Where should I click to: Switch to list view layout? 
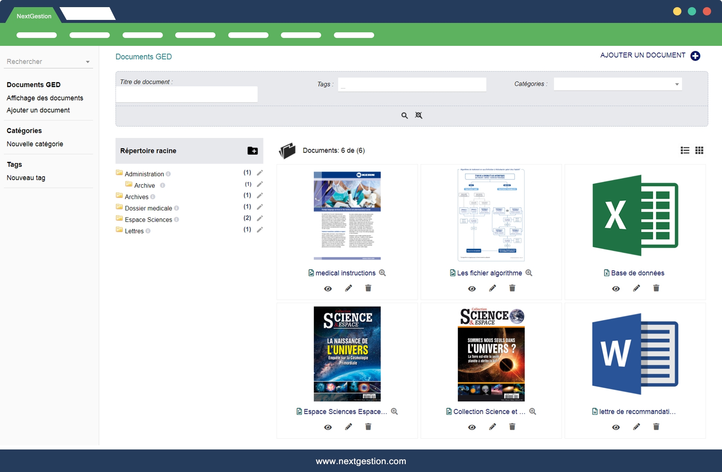pyautogui.click(x=685, y=150)
